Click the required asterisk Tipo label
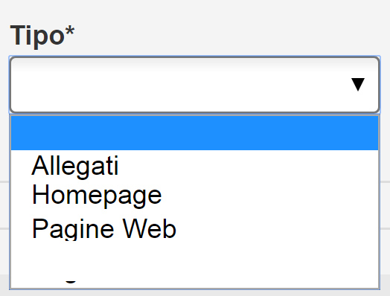Viewport: 390px width, 296px height. tap(42, 36)
